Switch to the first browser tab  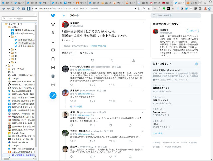[x=7, y=3]
